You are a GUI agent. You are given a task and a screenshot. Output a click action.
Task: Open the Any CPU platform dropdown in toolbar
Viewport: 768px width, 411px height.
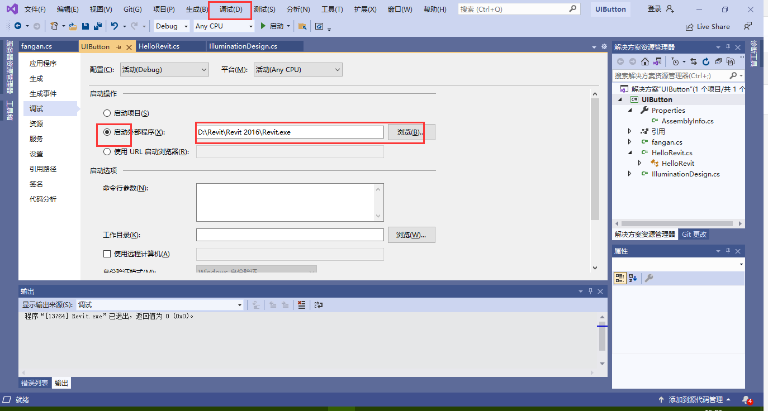point(224,26)
